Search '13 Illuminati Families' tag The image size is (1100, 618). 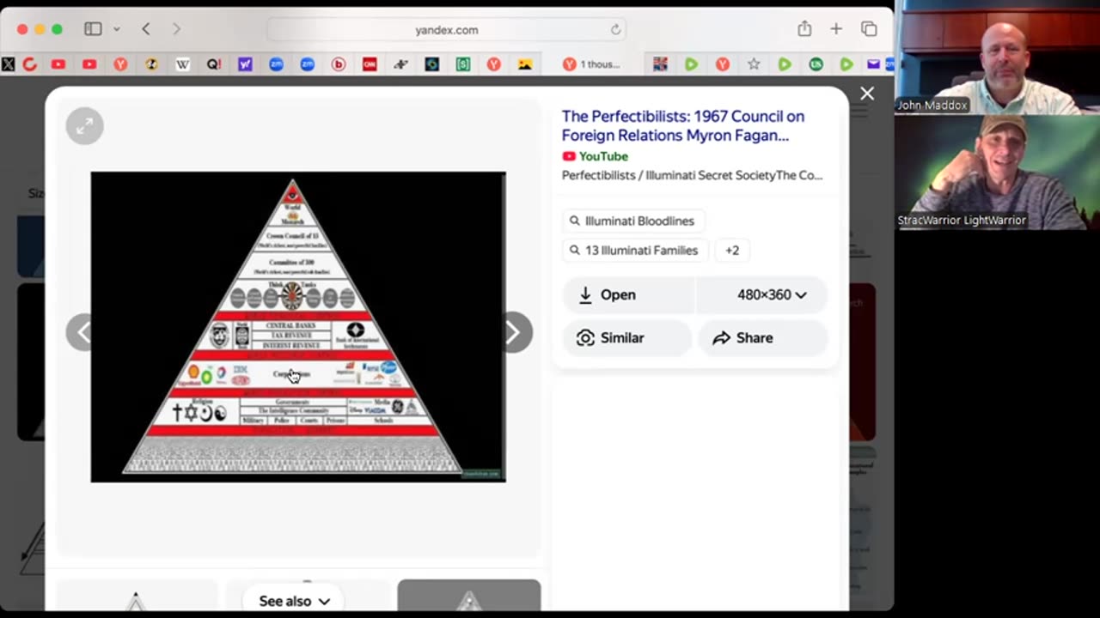pos(633,251)
